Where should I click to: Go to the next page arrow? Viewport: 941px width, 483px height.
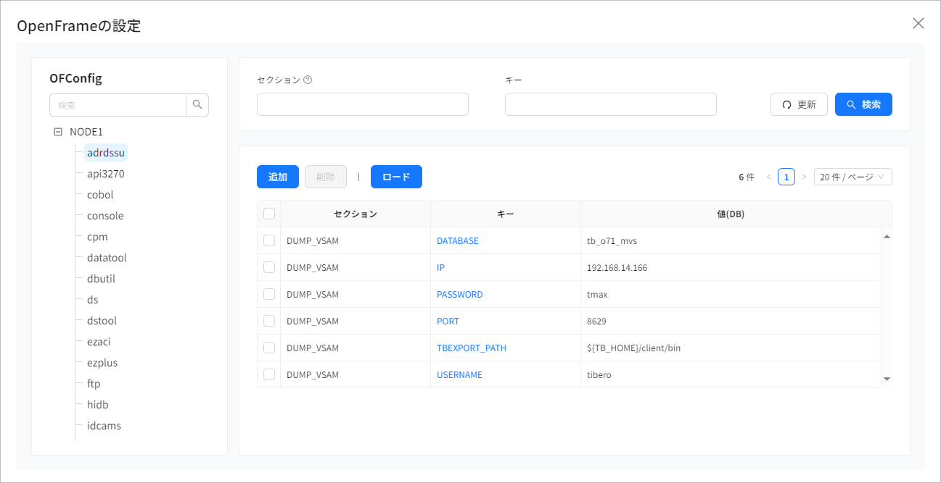[x=804, y=177]
